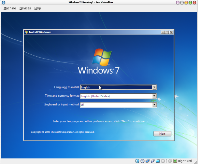The image size is (198, 164).
Task: Click the hard disk activity status icon
Action: (x=137, y=161)
